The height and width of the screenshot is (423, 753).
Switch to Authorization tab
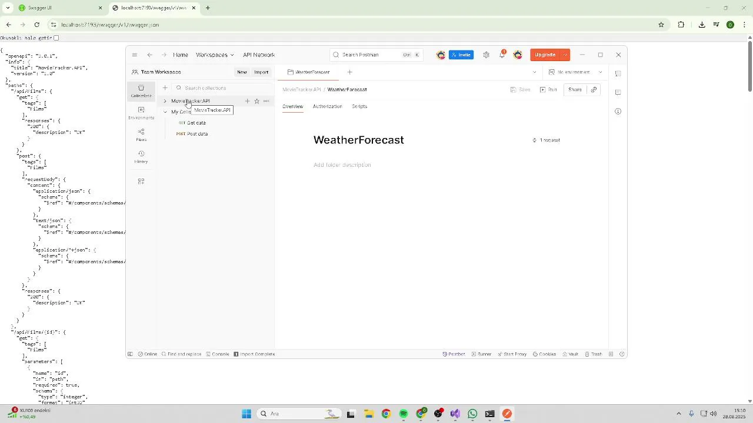(x=327, y=106)
